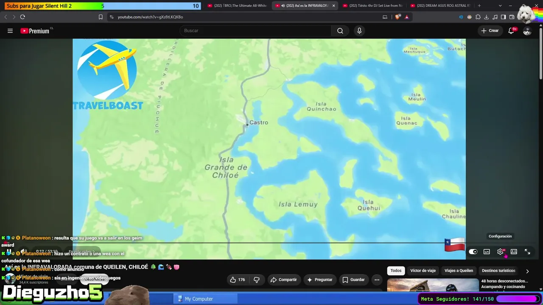Open the '48 horas desconectados...' video title
Viewport: 543px width, 305px height.
504,284
